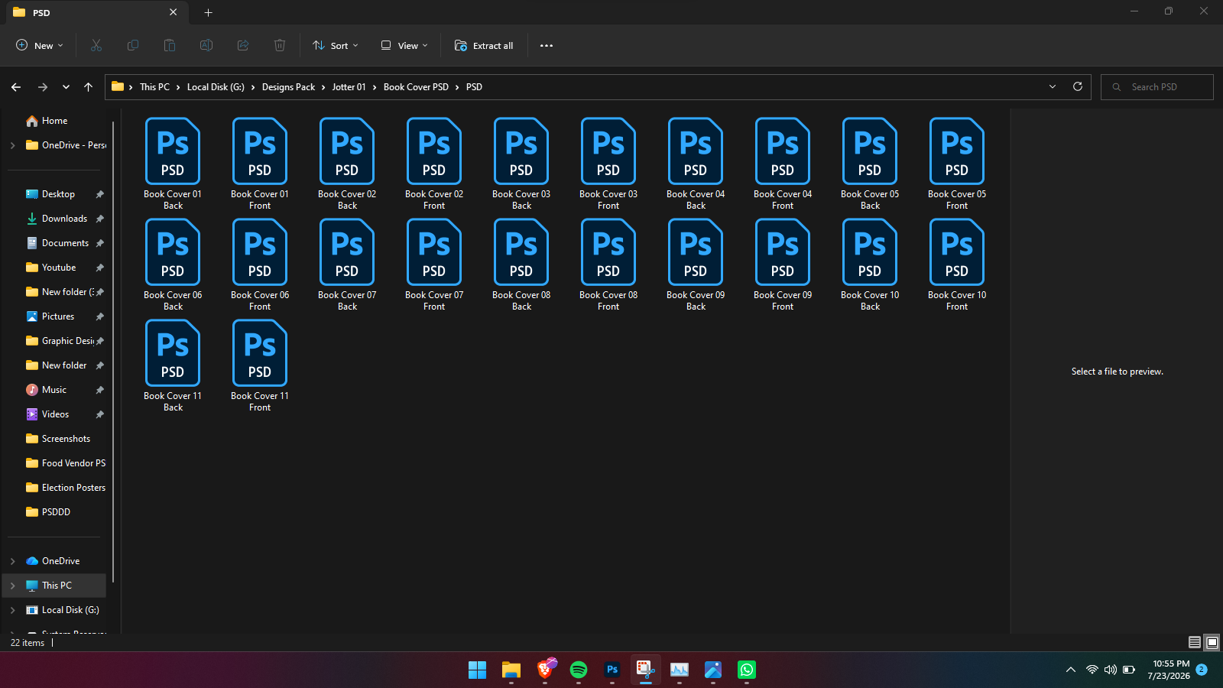Click the Cut scissors icon in toolbar
The height and width of the screenshot is (688, 1223).
pyautogui.click(x=96, y=46)
